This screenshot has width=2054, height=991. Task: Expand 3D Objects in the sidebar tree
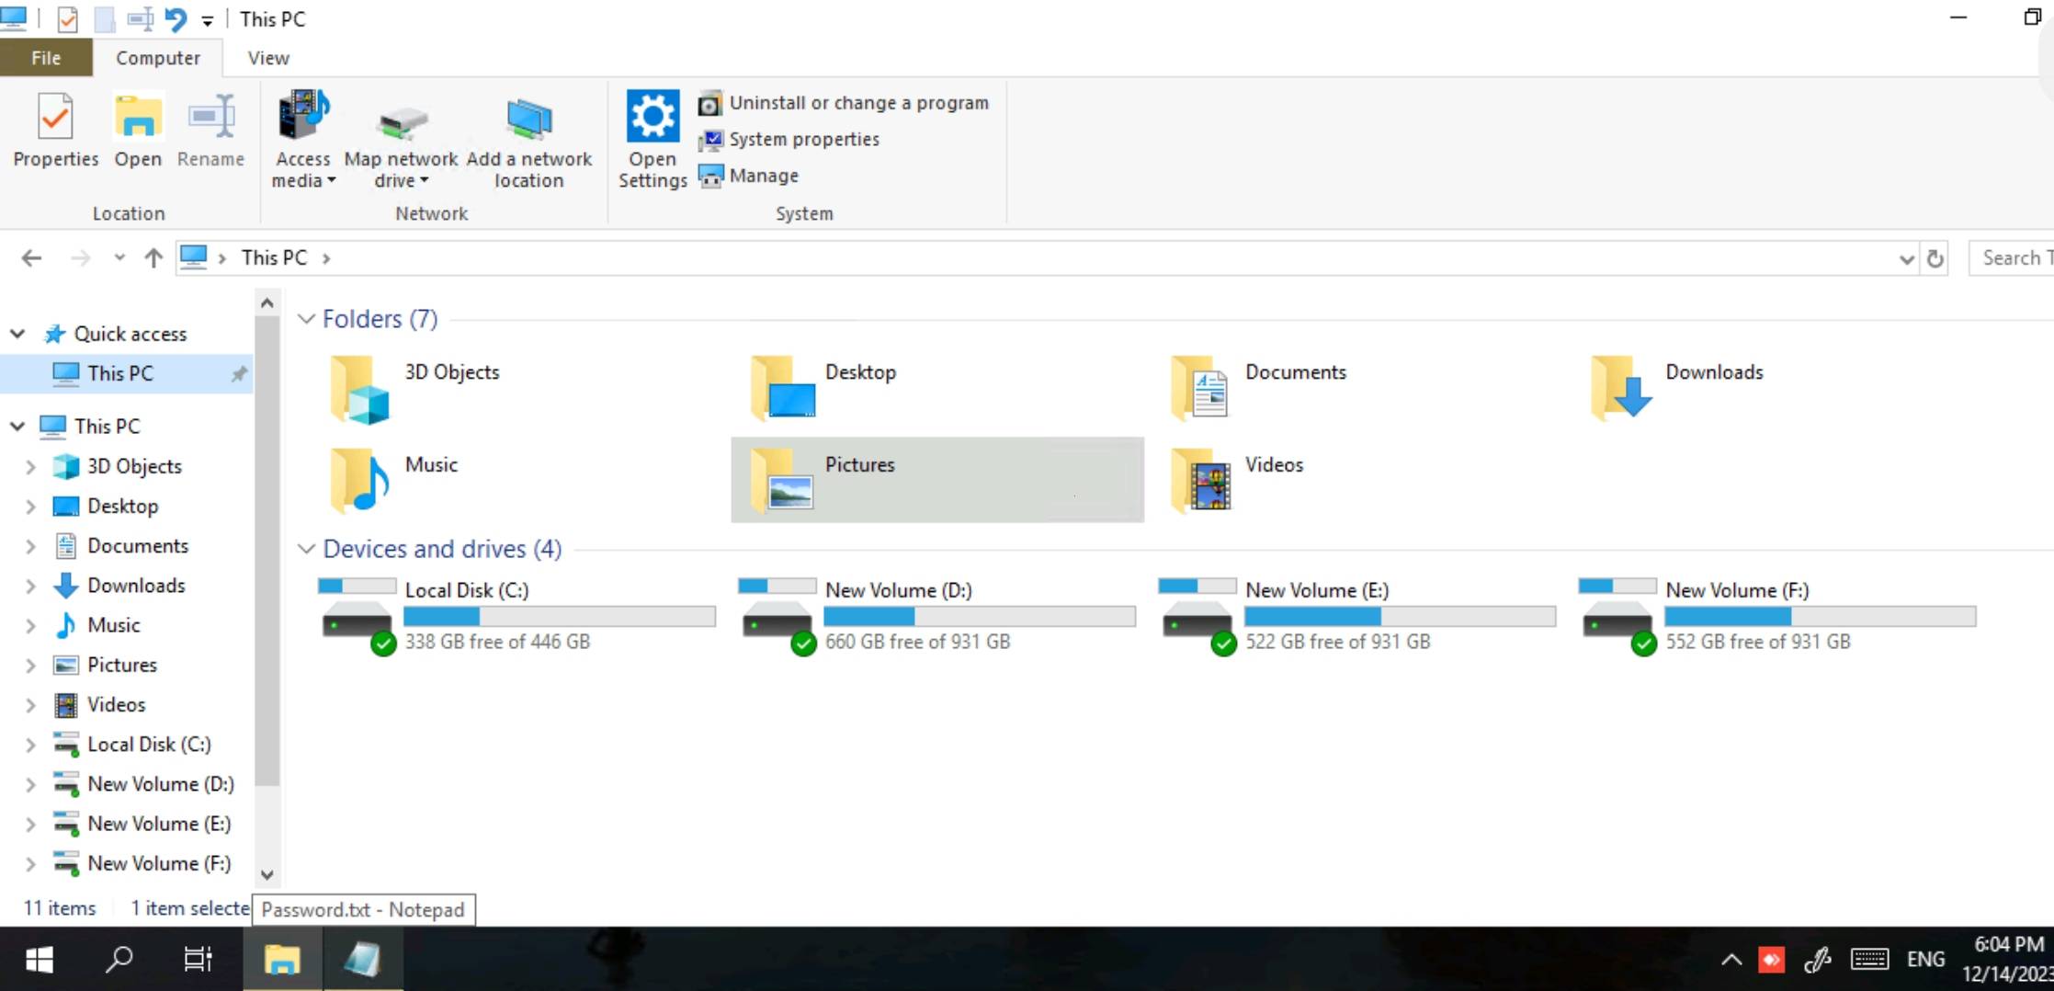[x=30, y=467]
